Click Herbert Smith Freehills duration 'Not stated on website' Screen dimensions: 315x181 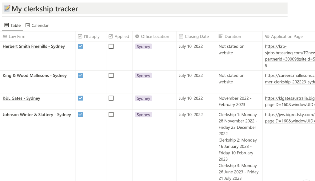click(231, 49)
